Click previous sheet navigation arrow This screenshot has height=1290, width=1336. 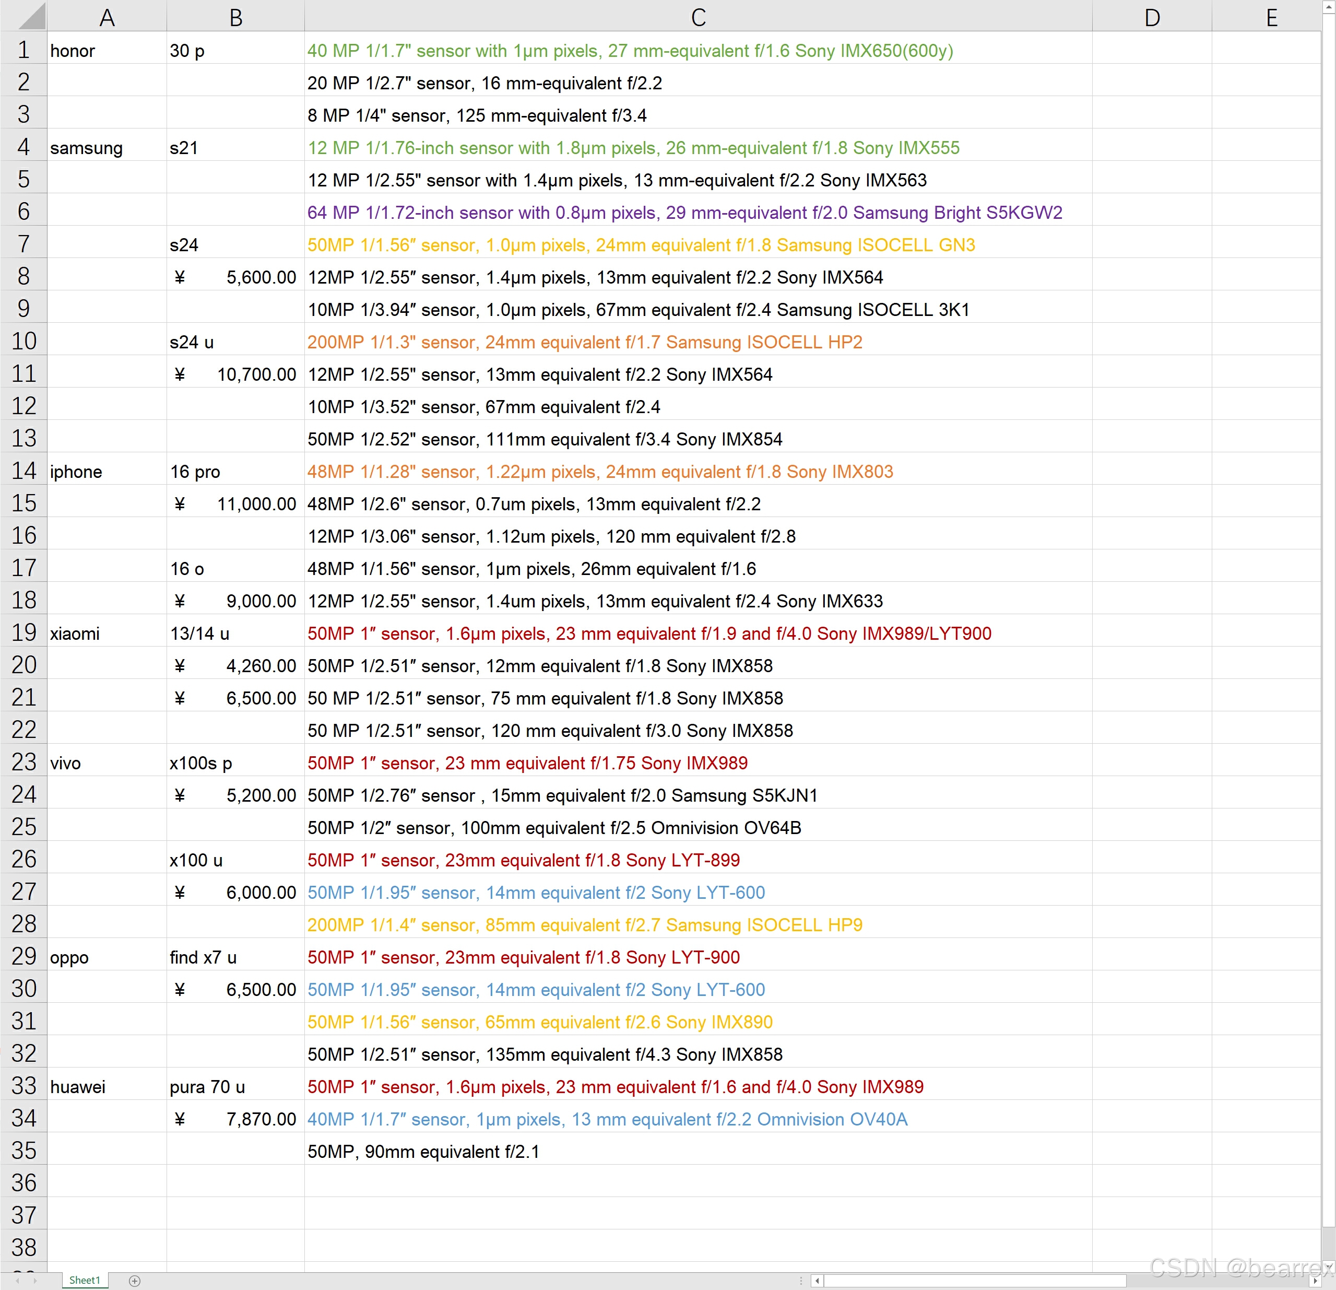(18, 1281)
